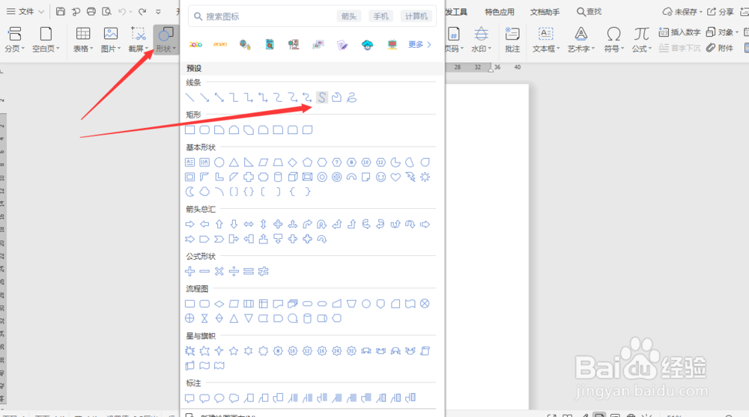Insert the isosceles triangle basic shape
The width and height of the screenshot is (749, 417).
coord(234,162)
